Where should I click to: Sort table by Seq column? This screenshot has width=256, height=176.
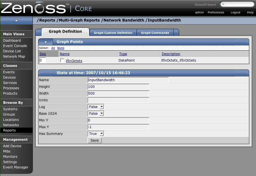(x=43, y=54)
